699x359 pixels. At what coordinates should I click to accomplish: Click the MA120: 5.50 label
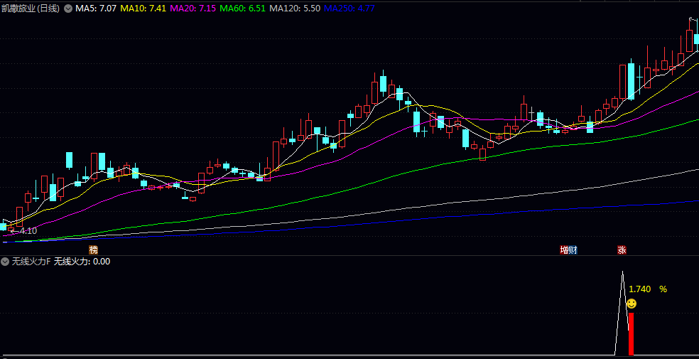(x=295, y=9)
